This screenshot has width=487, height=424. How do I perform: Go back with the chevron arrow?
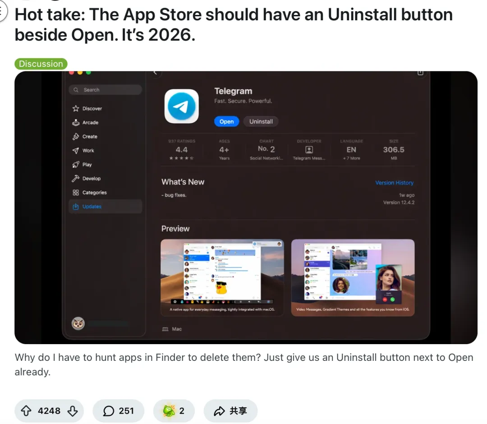pyautogui.click(x=155, y=73)
